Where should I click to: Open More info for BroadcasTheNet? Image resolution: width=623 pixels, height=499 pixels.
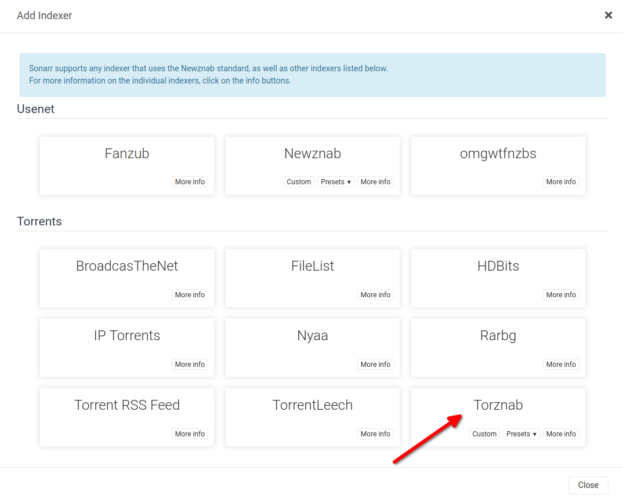pyautogui.click(x=190, y=294)
